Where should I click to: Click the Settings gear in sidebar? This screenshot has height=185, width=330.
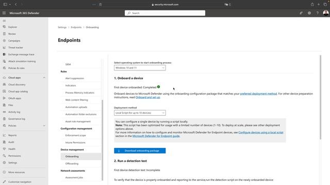pyautogui.click(x=4, y=162)
